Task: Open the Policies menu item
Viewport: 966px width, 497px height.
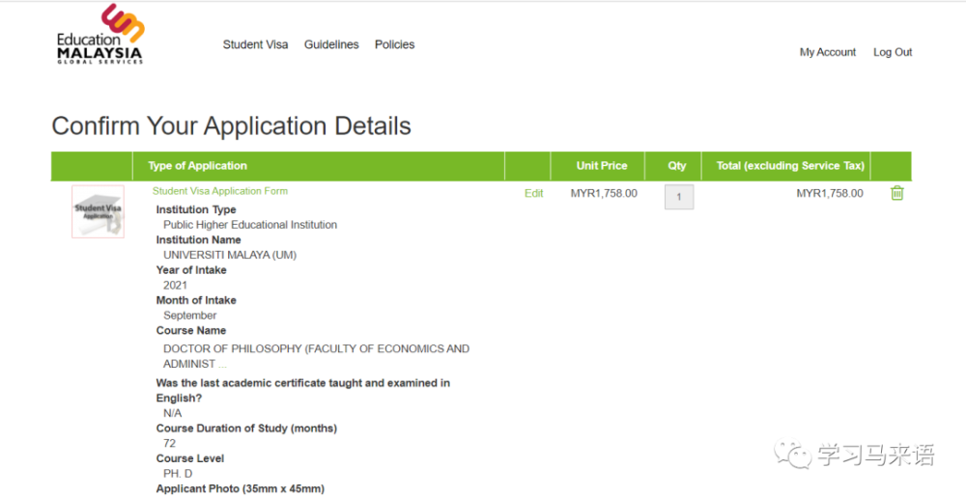Action: pos(394,44)
